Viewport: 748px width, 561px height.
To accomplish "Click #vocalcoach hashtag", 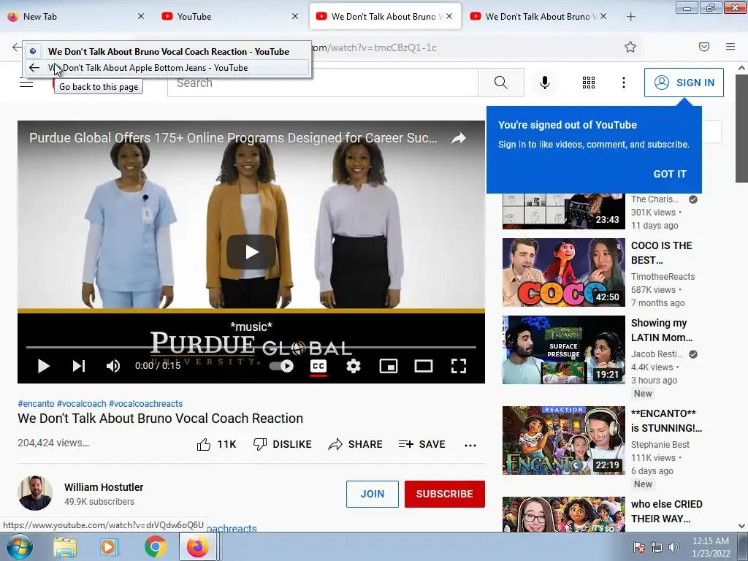I will pyautogui.click(x=82, y=403).
